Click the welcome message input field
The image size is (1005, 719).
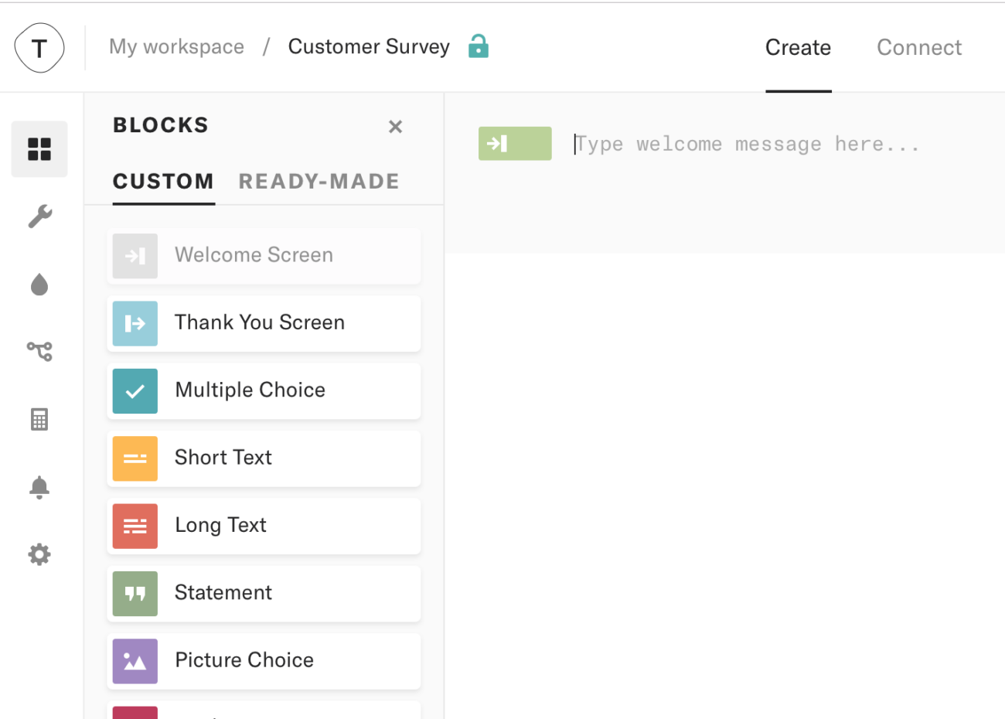748,145
